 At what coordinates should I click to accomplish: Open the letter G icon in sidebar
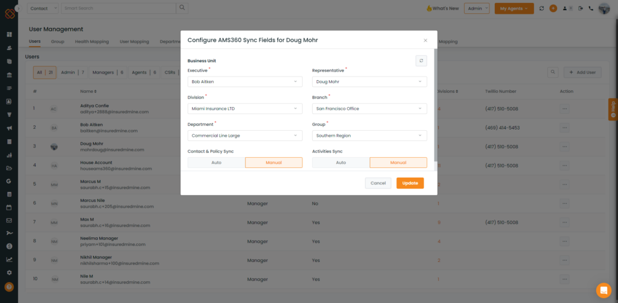(x=9, y=181)
